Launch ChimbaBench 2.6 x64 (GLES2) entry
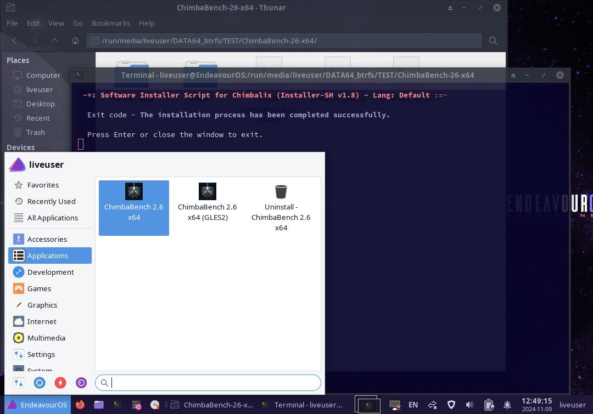The image size is (593, 414). 207,208
